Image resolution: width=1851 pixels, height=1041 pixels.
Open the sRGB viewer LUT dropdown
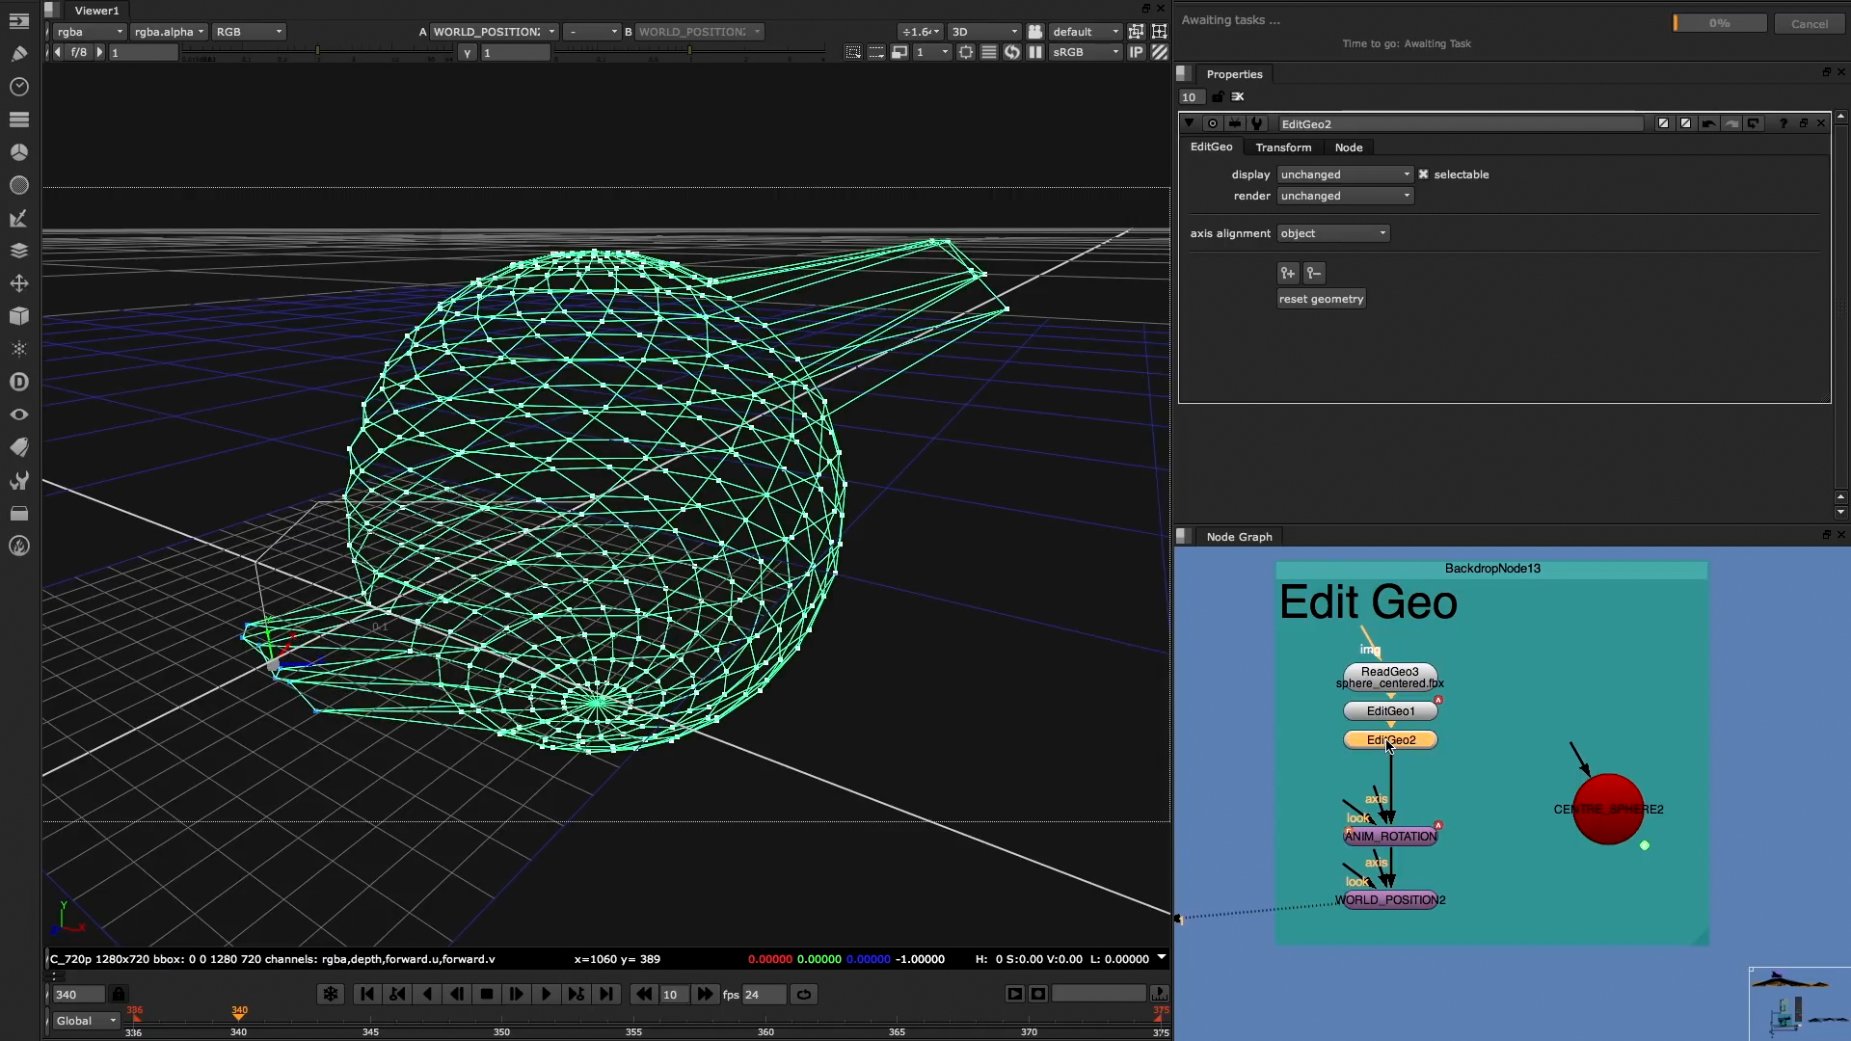[1086, 52]
